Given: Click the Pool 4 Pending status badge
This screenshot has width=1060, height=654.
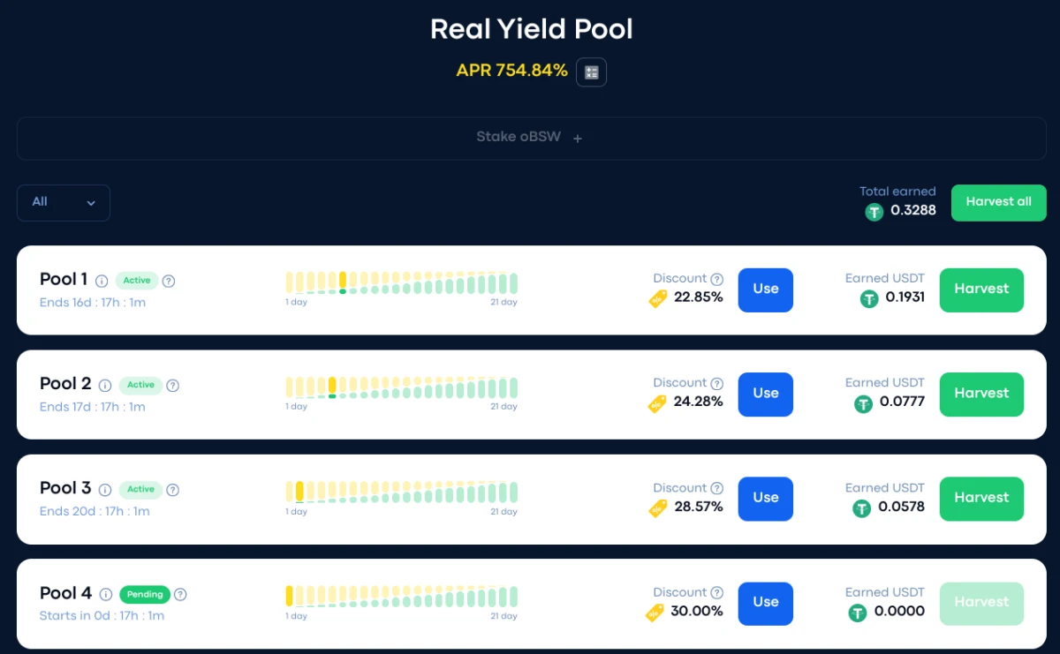Looking at the screenshot, I should (145, 595).
